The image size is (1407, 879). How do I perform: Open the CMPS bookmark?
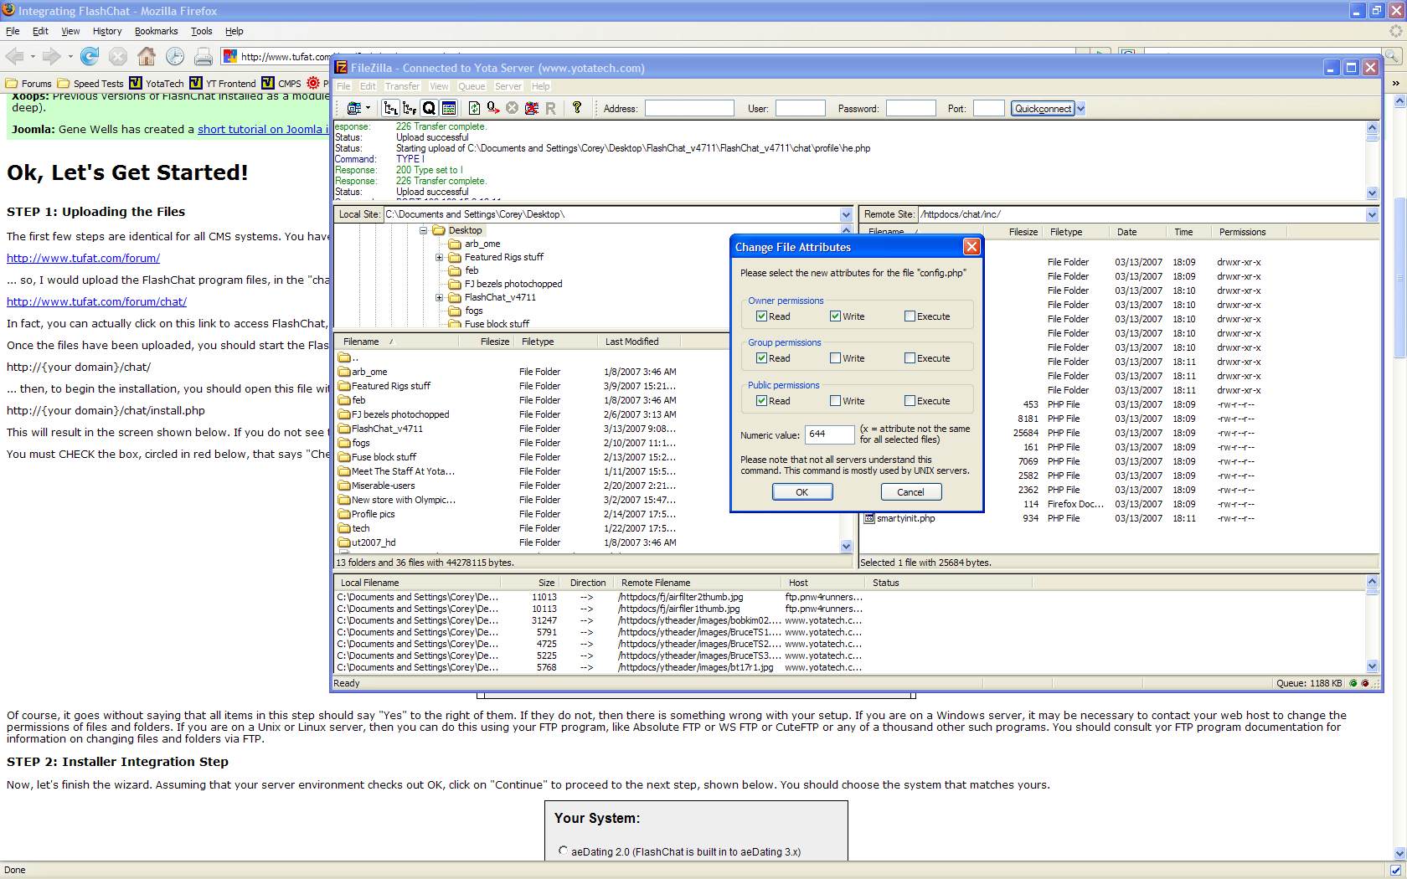(281, 83)
